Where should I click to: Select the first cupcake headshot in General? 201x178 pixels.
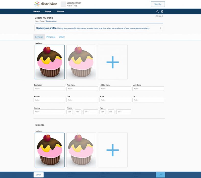[x=50, y=62]
